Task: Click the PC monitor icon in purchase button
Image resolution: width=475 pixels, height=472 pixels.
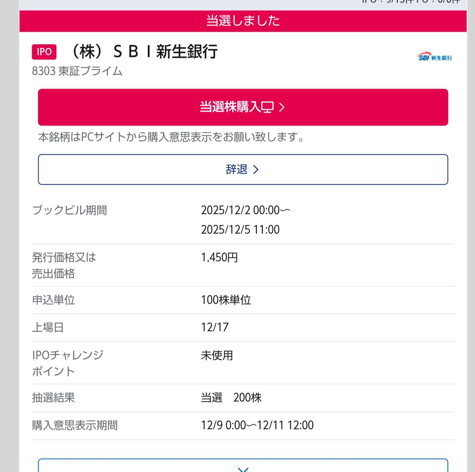Action: pos(268,107)
